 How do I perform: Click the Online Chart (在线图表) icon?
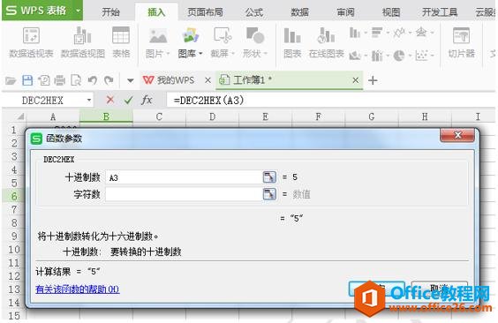tap(326, 35)
